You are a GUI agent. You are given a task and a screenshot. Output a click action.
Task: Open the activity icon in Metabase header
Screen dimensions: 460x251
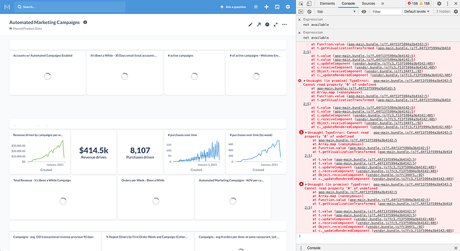pyautogui.click(x=277, y=7)
